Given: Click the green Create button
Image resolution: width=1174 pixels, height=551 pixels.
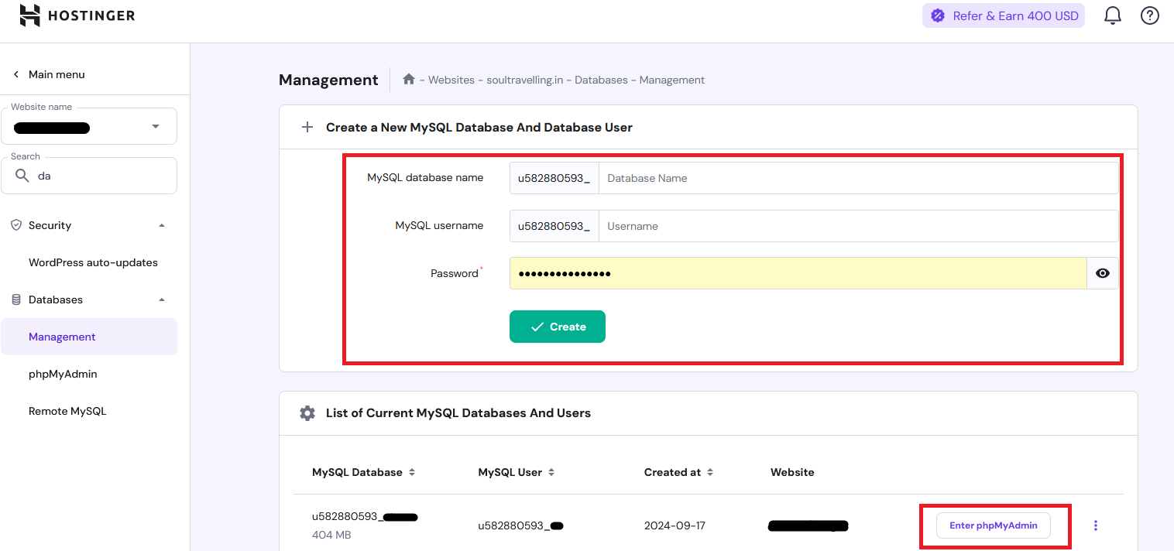Looking at the screenshot, I should pyautogui.click(x=557, y=327).
